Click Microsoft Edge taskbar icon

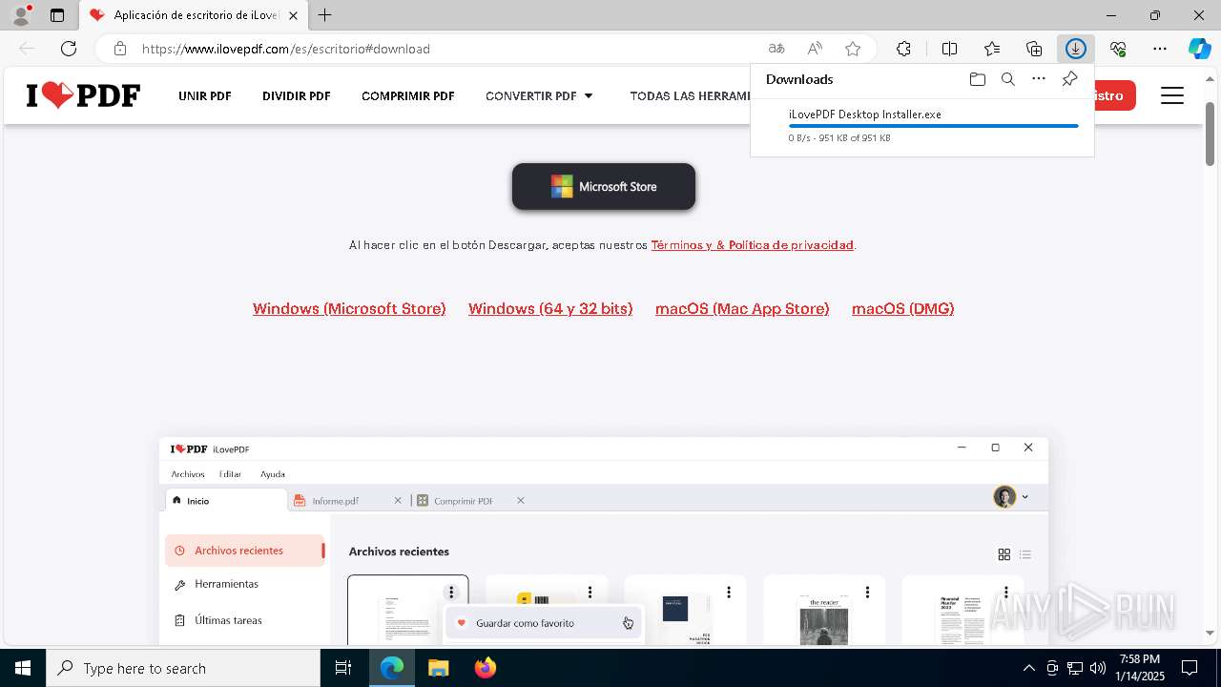[392, 668]
